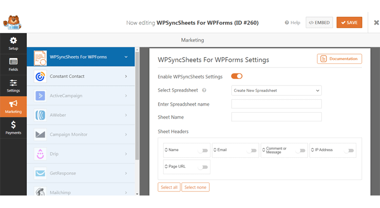Expand the GetResponse chevron
Image resolution: width=380 pixels, height=208 pixels.
126,173
